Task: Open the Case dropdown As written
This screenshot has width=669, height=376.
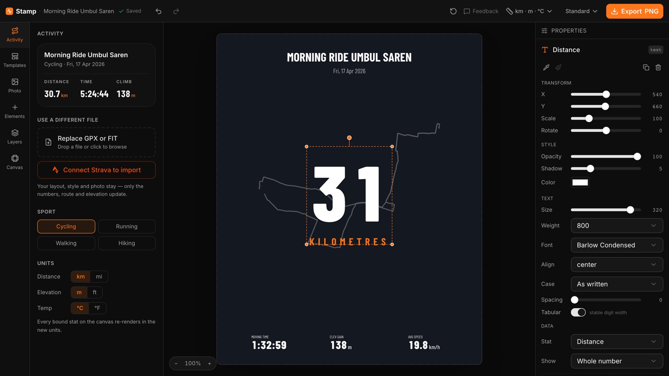Action: [x=617, y=284]
